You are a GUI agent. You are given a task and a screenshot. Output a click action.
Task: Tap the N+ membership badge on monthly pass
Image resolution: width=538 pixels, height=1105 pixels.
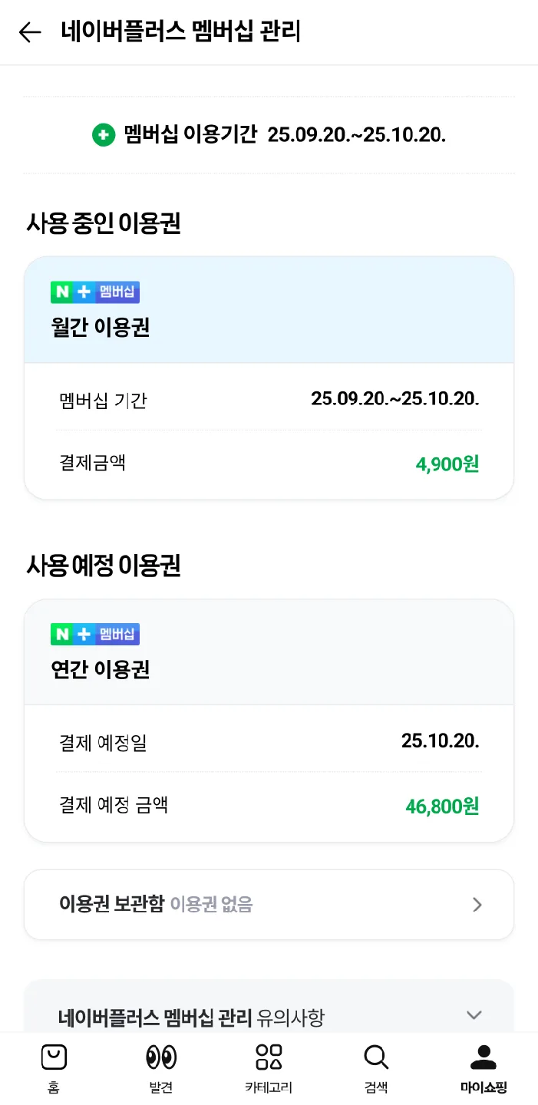pyautogui.click(x=95, y=292)
